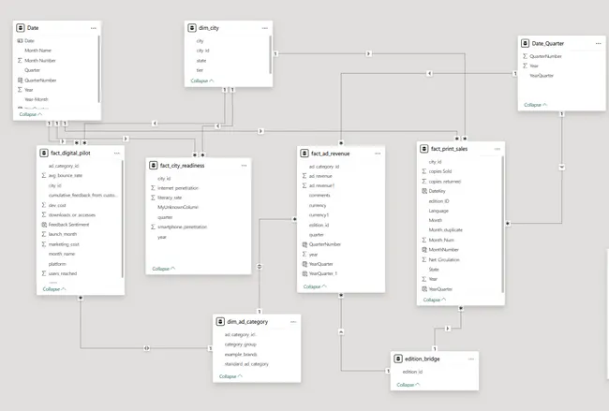Collapse the fact_digital_pilot table card
609x411 pixels.
[x=54, y=289]
